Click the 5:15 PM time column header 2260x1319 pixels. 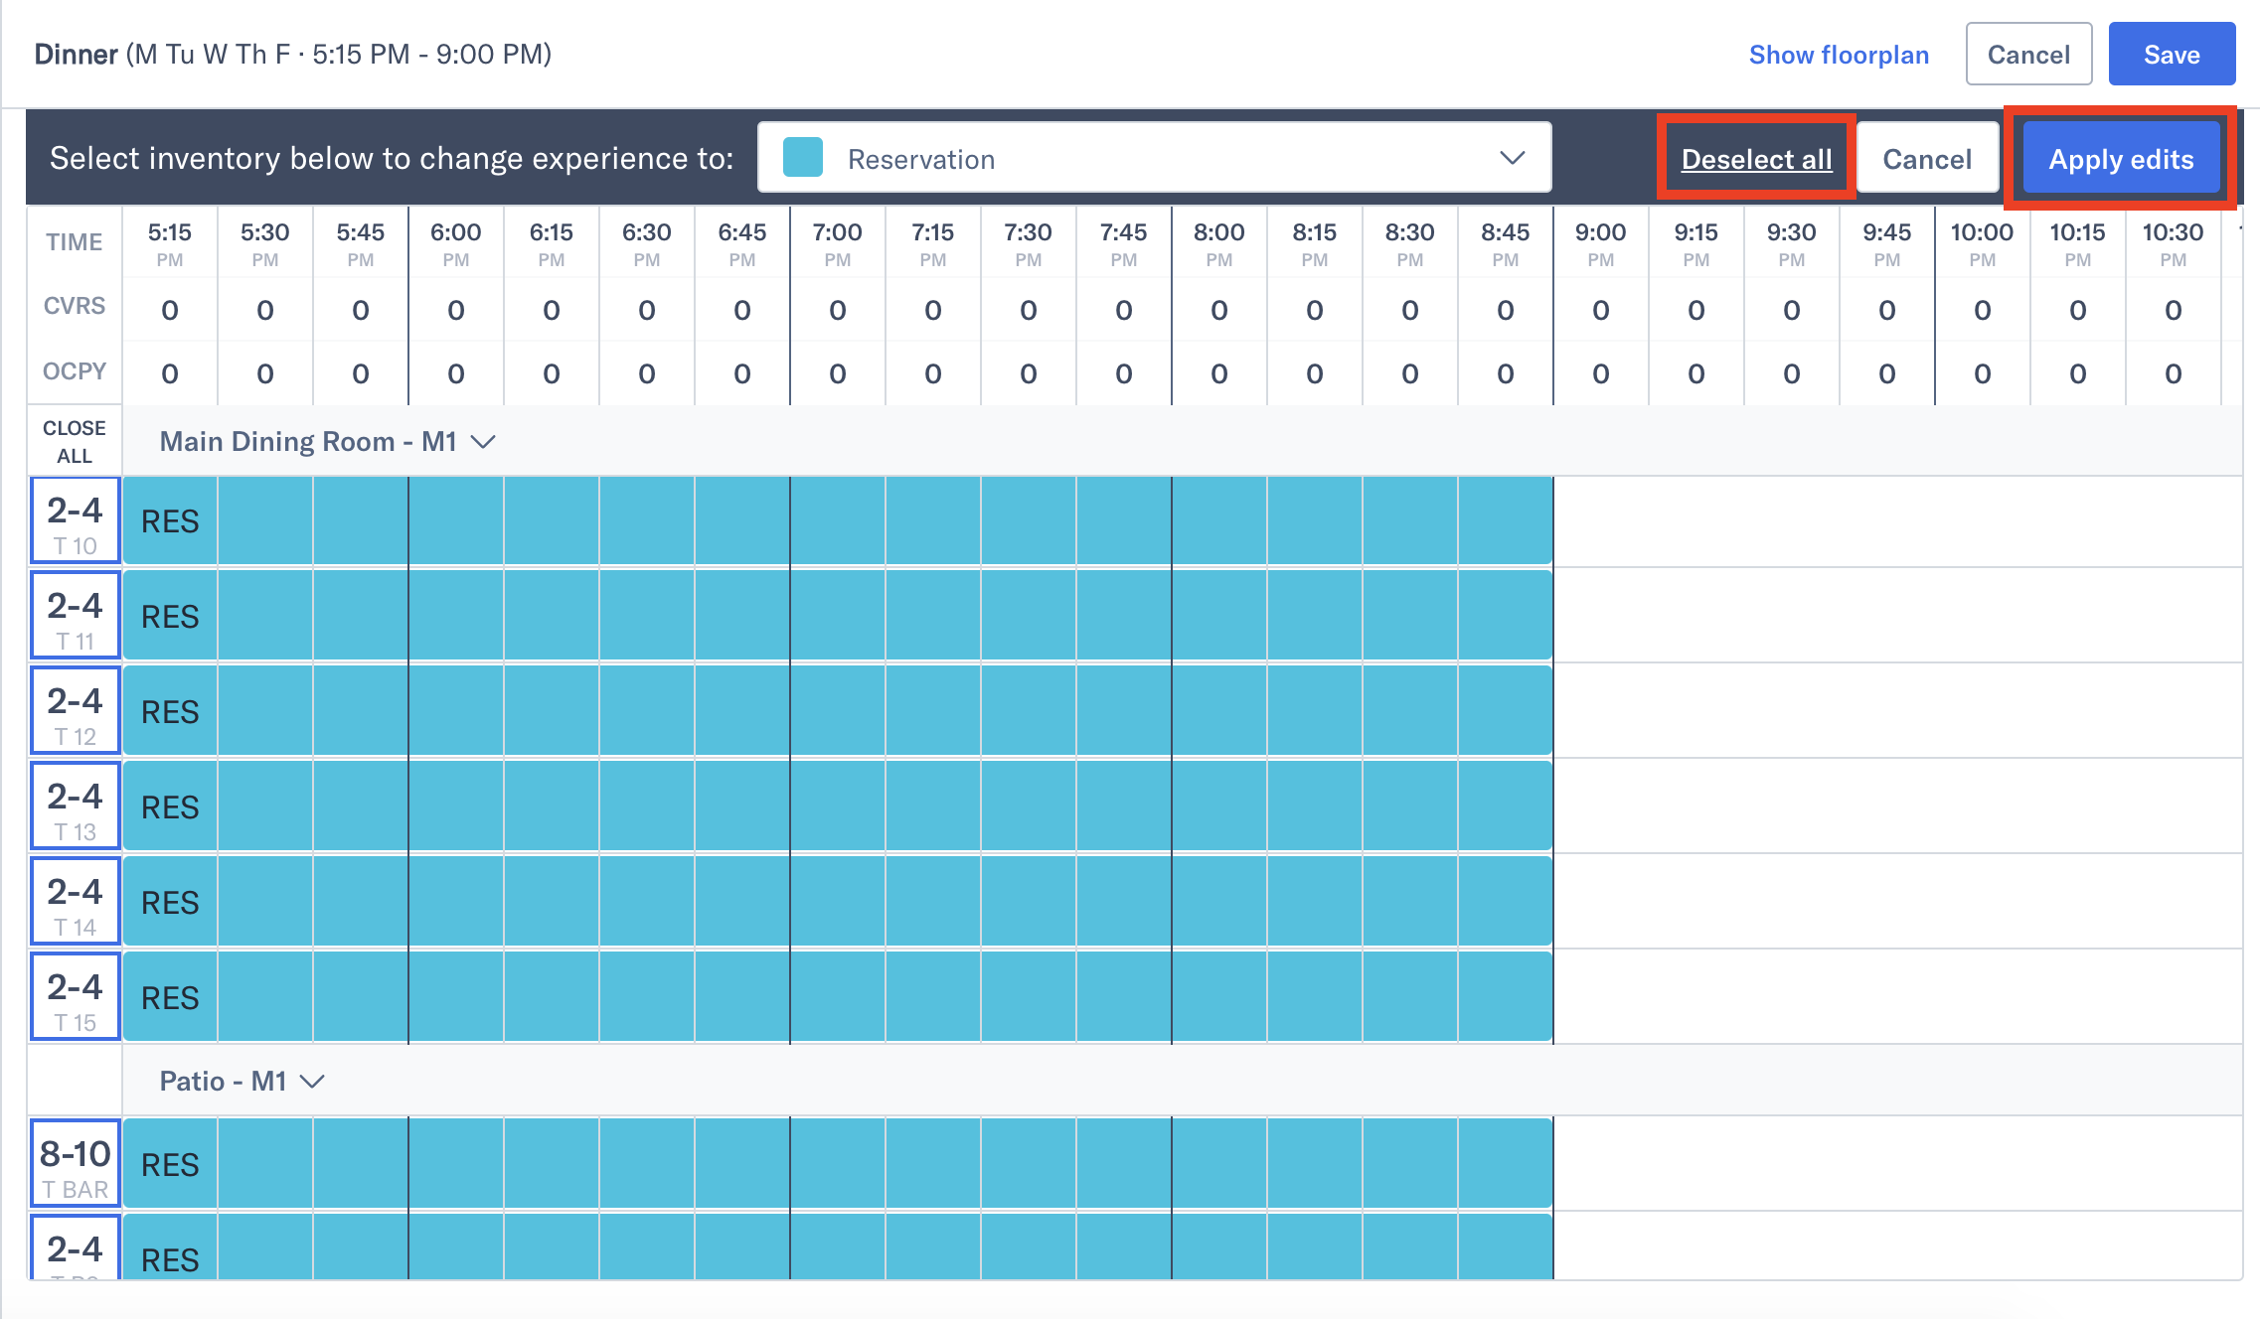(x=169, y=241)
